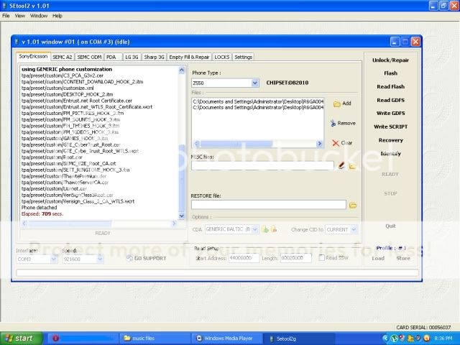Viewport: 460px width, 345px height.
Task: Click the Unlock/Repair button
Action: coord(390,60)
